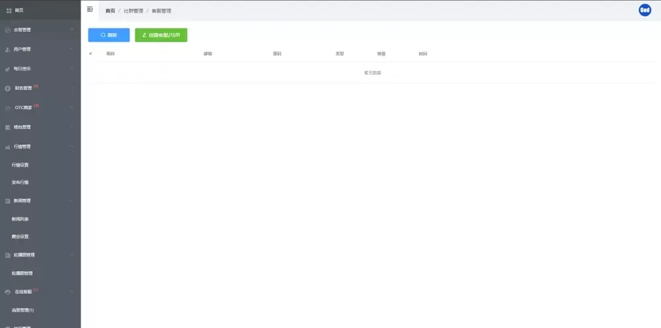Open 消息管理(1) in the sidebar
The width and height of the screenshot is (661, 328).
pyautogui.click(x=23, y=309)
